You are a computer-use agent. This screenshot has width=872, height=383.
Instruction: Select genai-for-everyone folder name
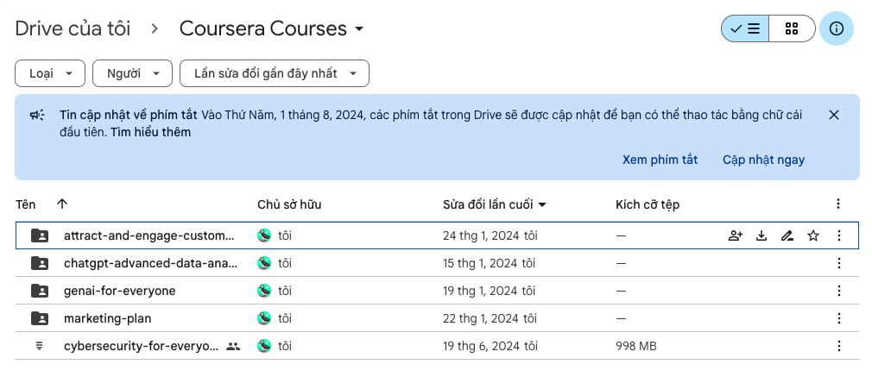[119, 291]
